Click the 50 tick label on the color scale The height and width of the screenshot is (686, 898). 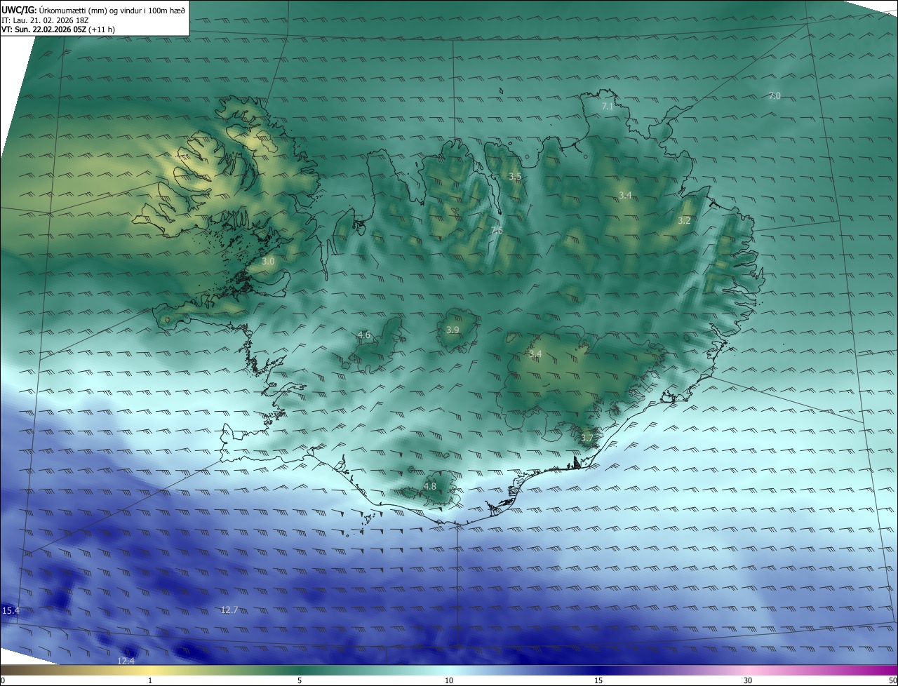click(x=892, y=680)
